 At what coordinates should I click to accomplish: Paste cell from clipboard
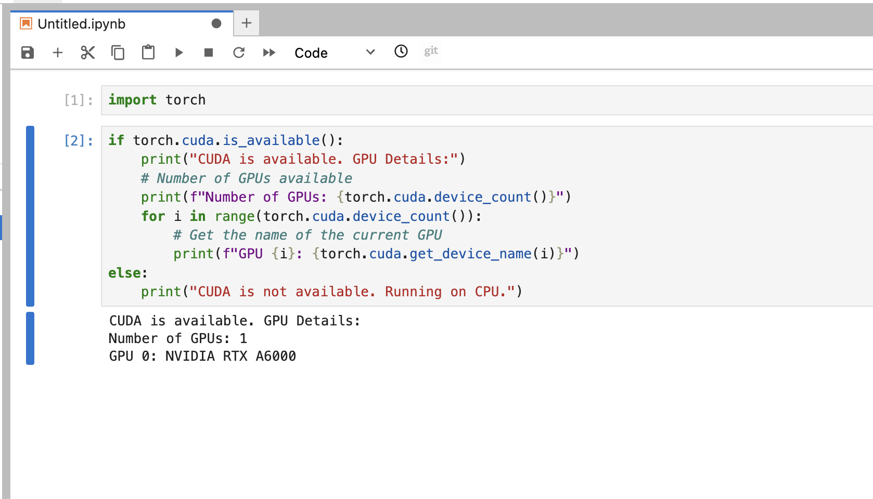pyautogui.click(x=148, y=52)
